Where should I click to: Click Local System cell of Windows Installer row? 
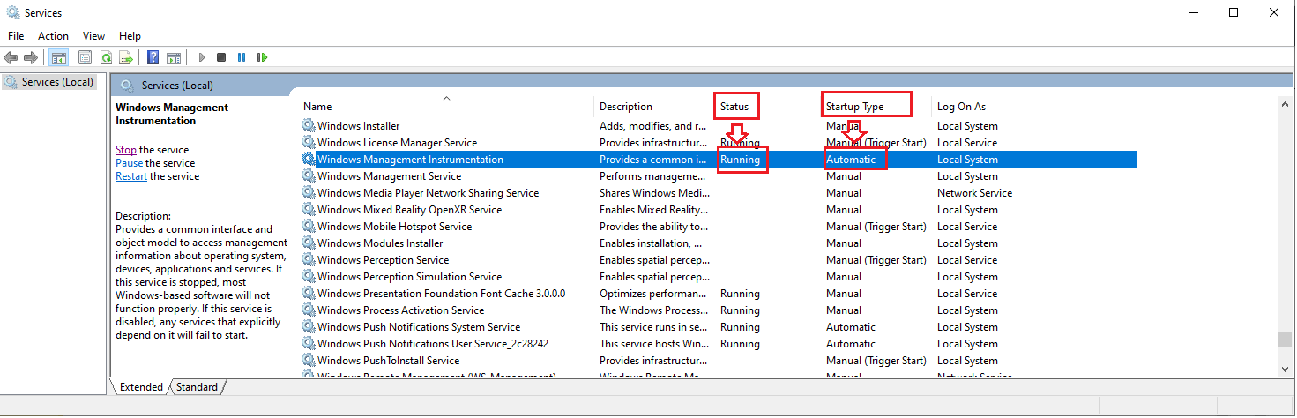pyautogui.click(x=967, y=126)
